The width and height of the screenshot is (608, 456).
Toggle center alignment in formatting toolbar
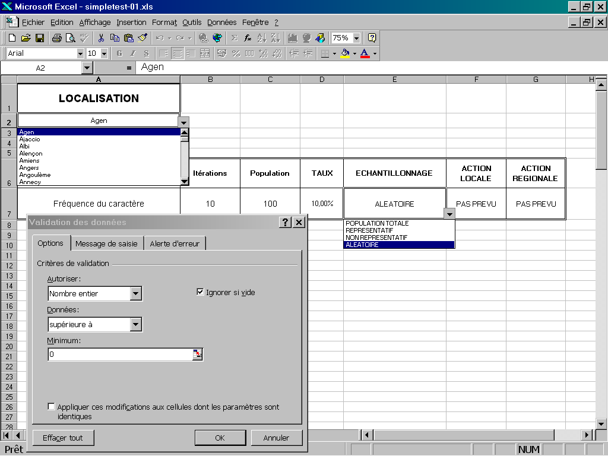tap(178, 53)
